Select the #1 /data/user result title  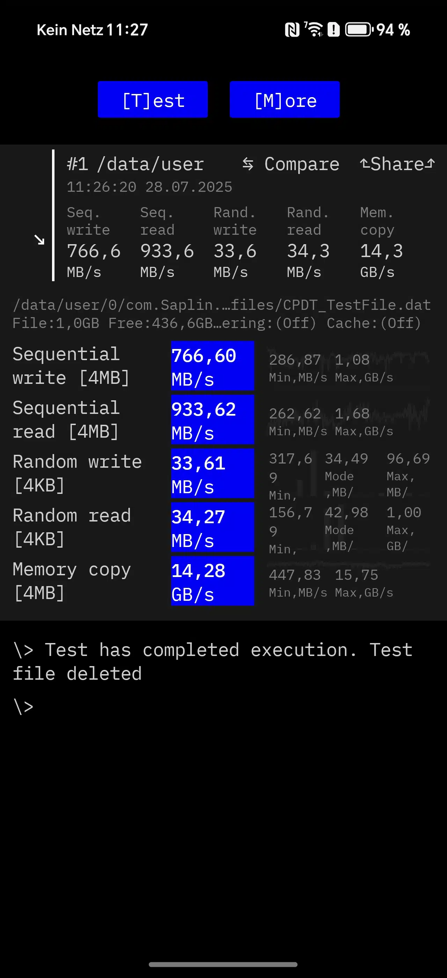135,165
